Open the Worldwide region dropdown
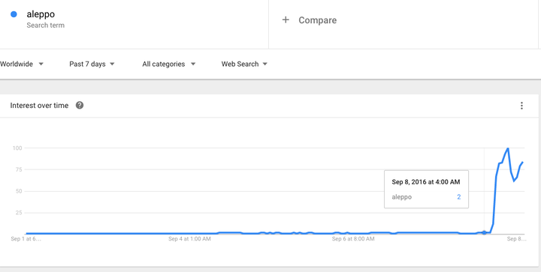Screen dimensions: 541x272 pos(21,64)
